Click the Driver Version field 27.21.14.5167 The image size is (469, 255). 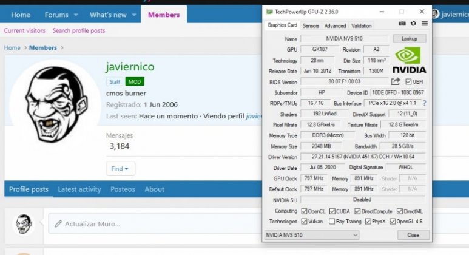pyautogui.click(x=363, y=157)
